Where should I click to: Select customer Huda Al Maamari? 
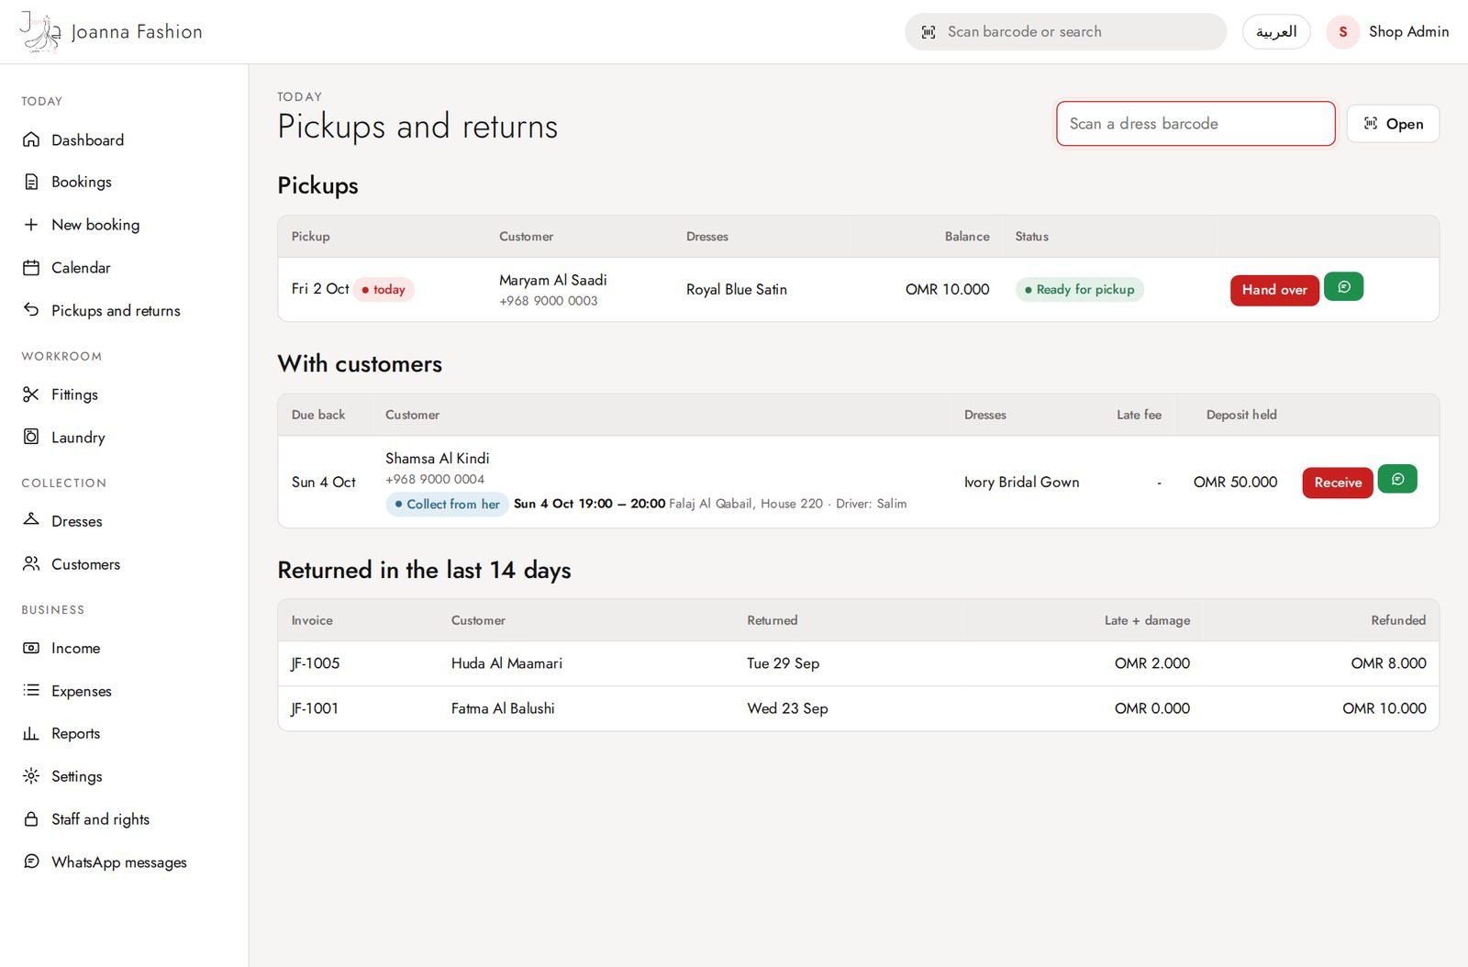coord(506,663)
